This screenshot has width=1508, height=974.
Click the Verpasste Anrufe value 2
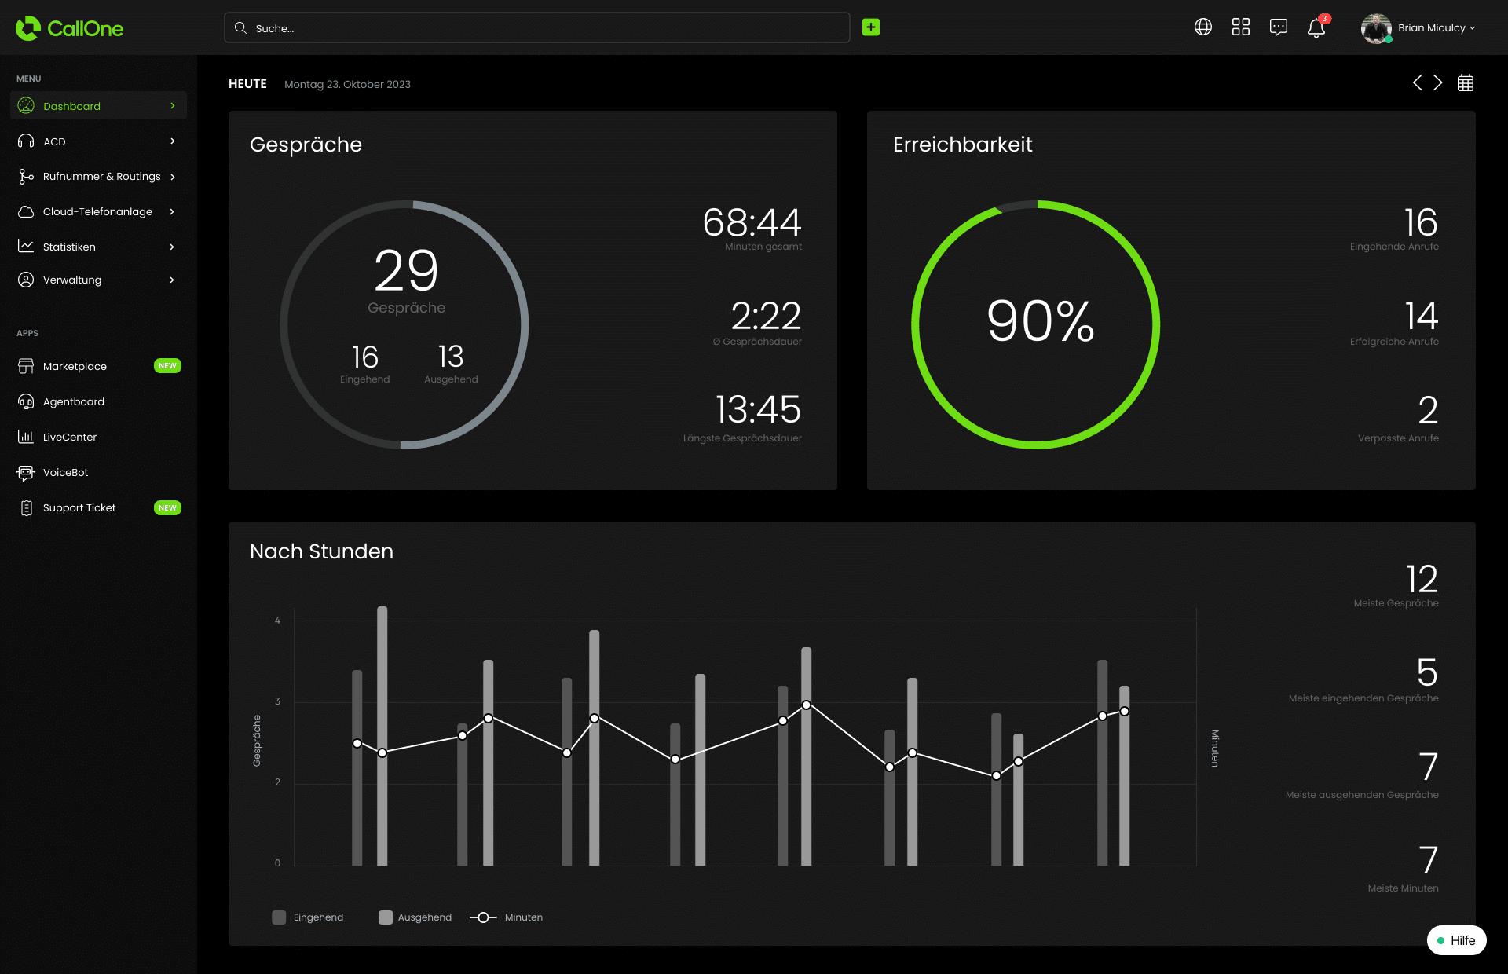point(1428,410)
